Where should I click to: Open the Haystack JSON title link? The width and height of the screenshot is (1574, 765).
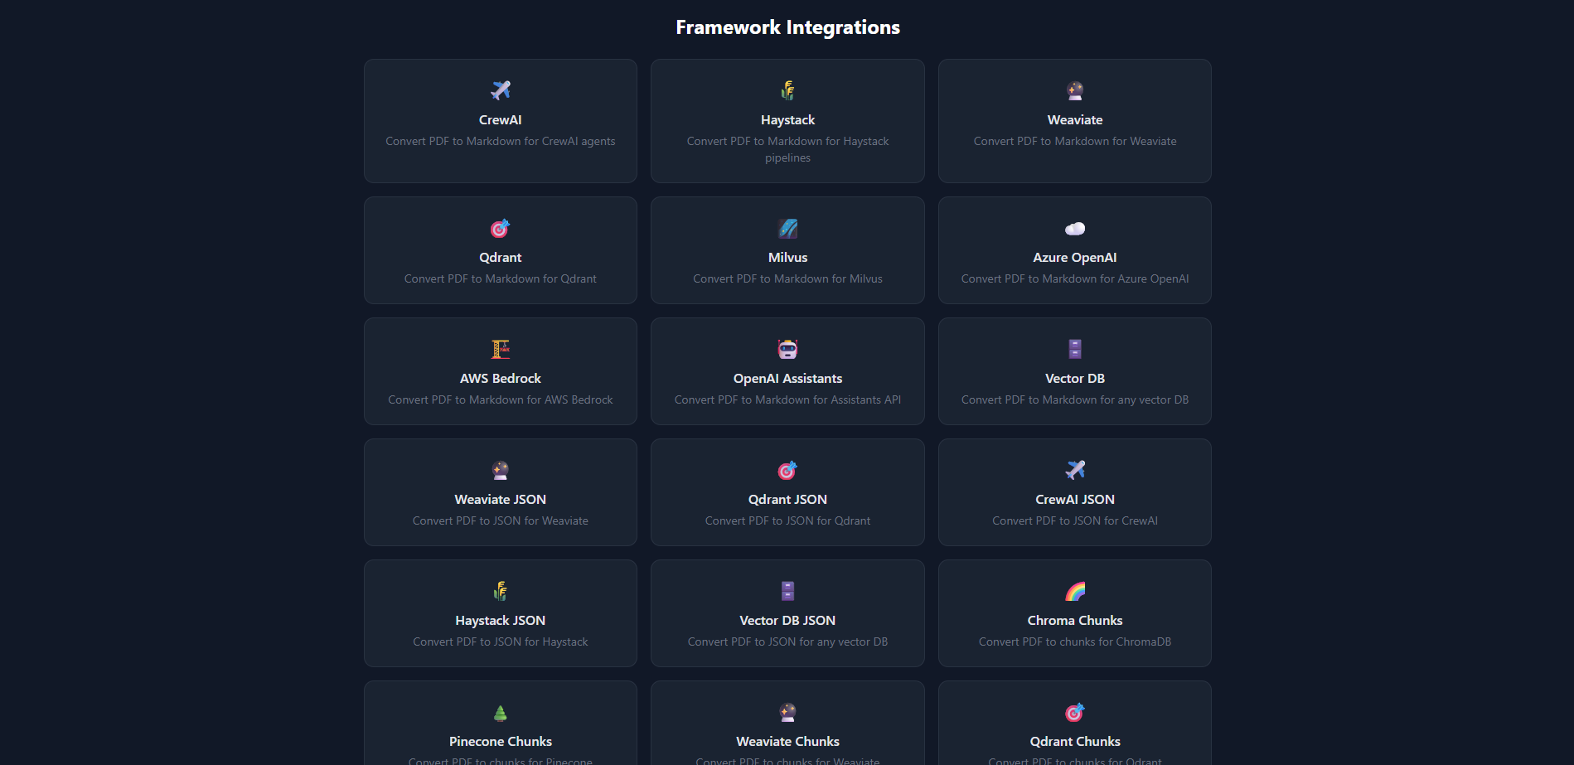[501, 621]
